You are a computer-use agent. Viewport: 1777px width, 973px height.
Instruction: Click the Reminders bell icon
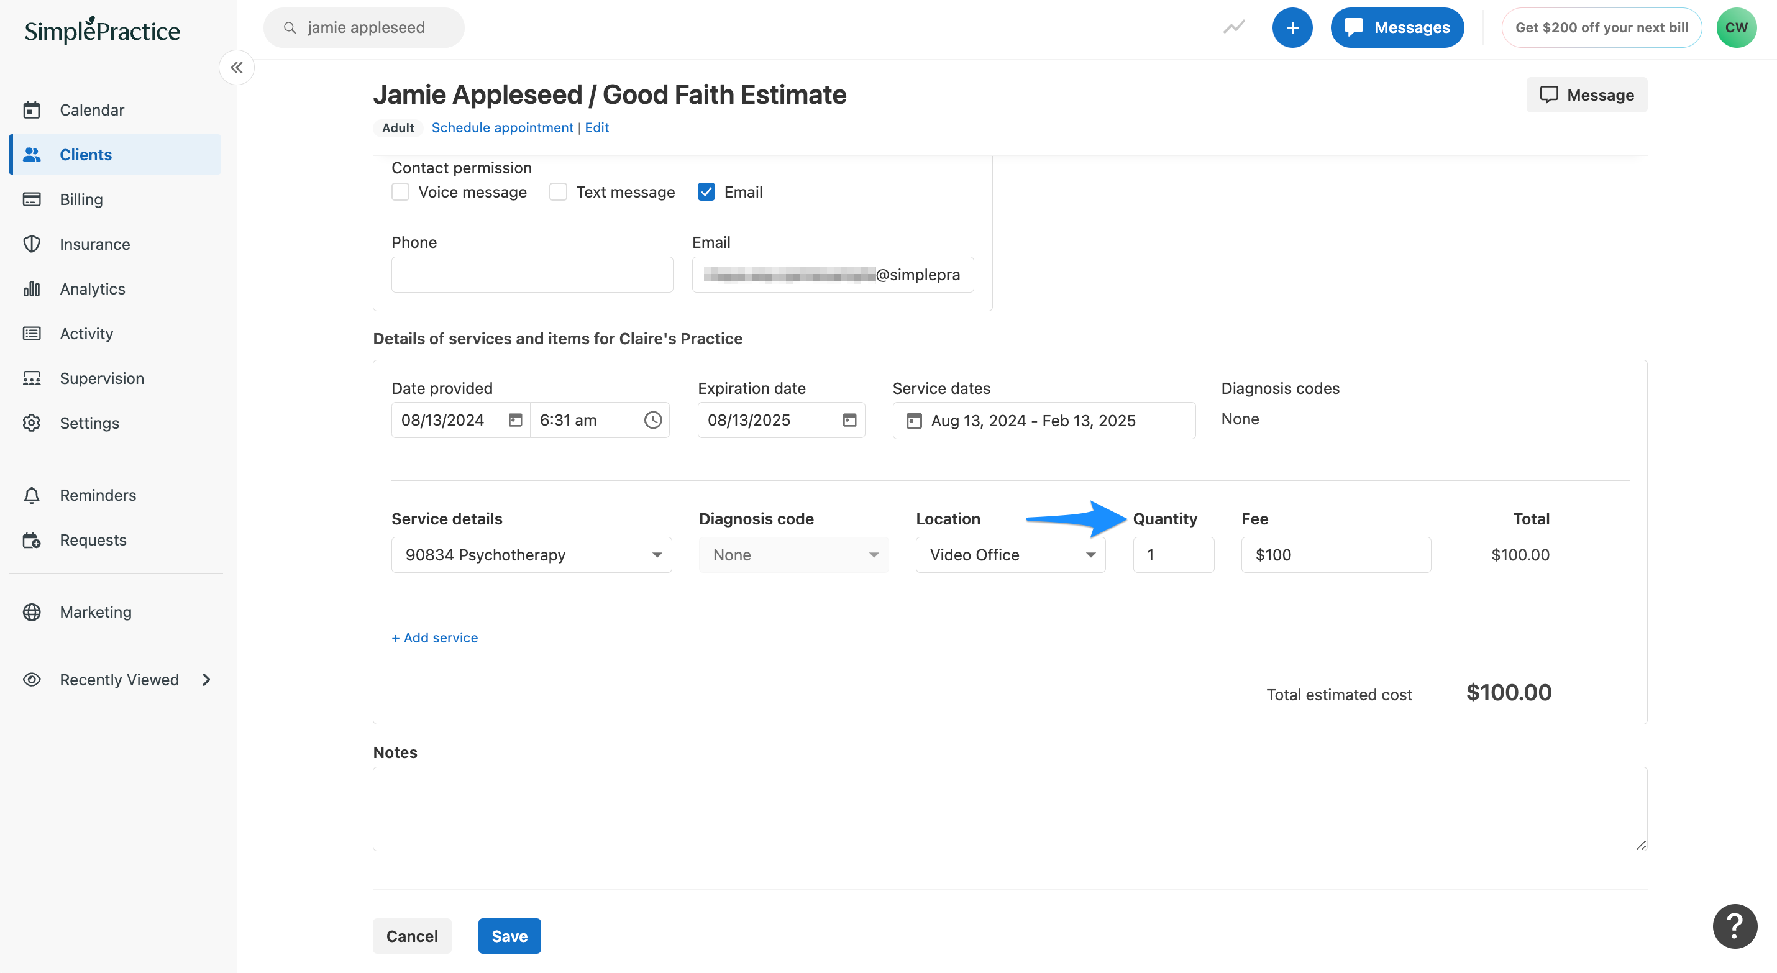(32, 495)
